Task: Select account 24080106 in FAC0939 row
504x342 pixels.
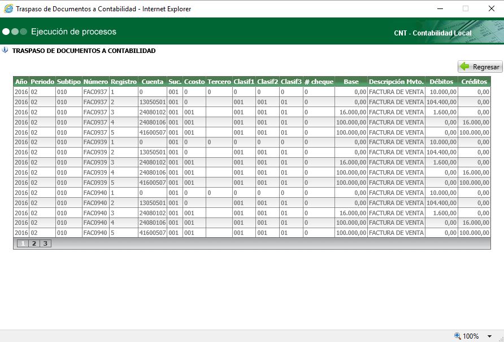Action: (x=153, y=172)
